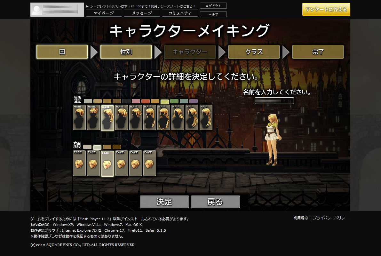The height and width of the screenshot is (256, 381).
Task: Open the ヘルプ button
Action: click(x=213, y=14)
